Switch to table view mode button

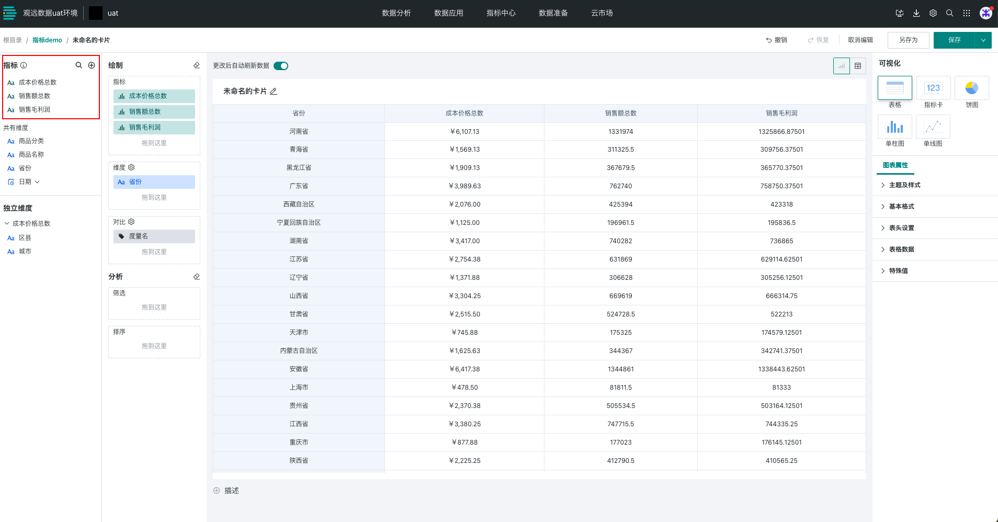pyautogui.click(x=858, y=66)
